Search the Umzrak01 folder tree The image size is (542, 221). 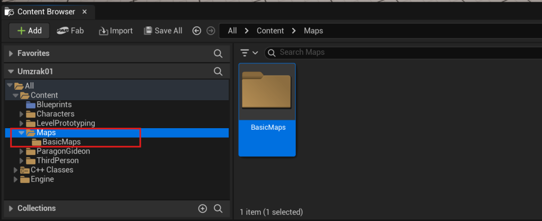click(218, 71)
